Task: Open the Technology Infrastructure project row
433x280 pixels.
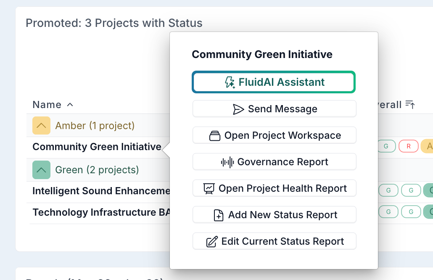Action: (x=101, y=212)
